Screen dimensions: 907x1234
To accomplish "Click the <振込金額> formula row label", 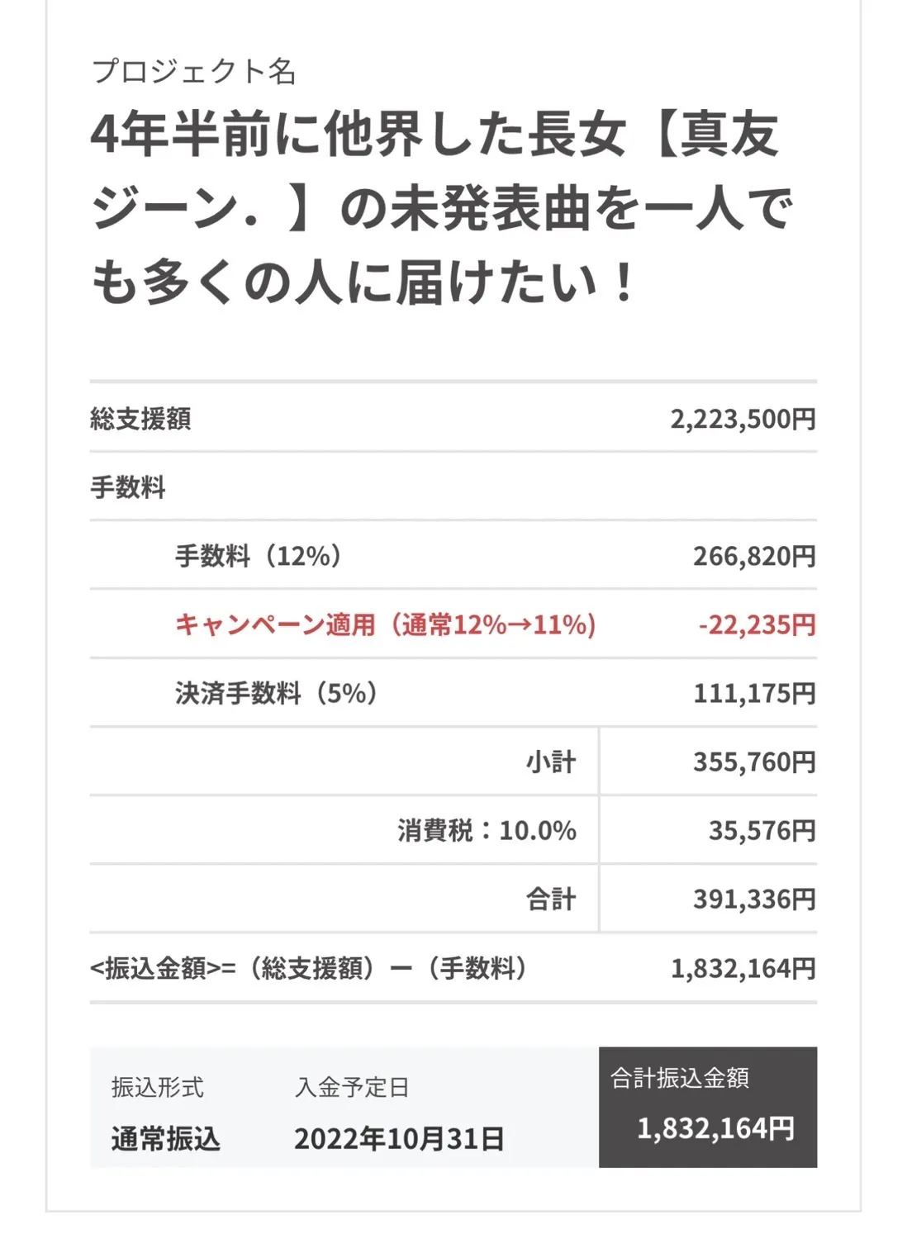I will click(307, 967).
